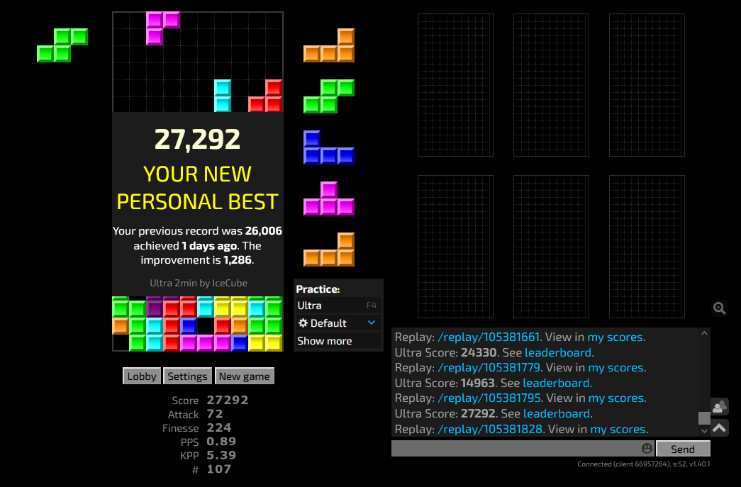Image resolution: width=741 pixels, height=487 pixels.
Task: Open the emoji picker in chat
Action: pyautogui.click(x=647, y=448)
